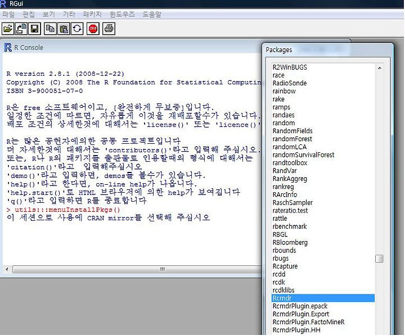The height and width of the screenshot is (336, 405).
Task: Click the Packages dialog title bar
Action: click(327, 50)
